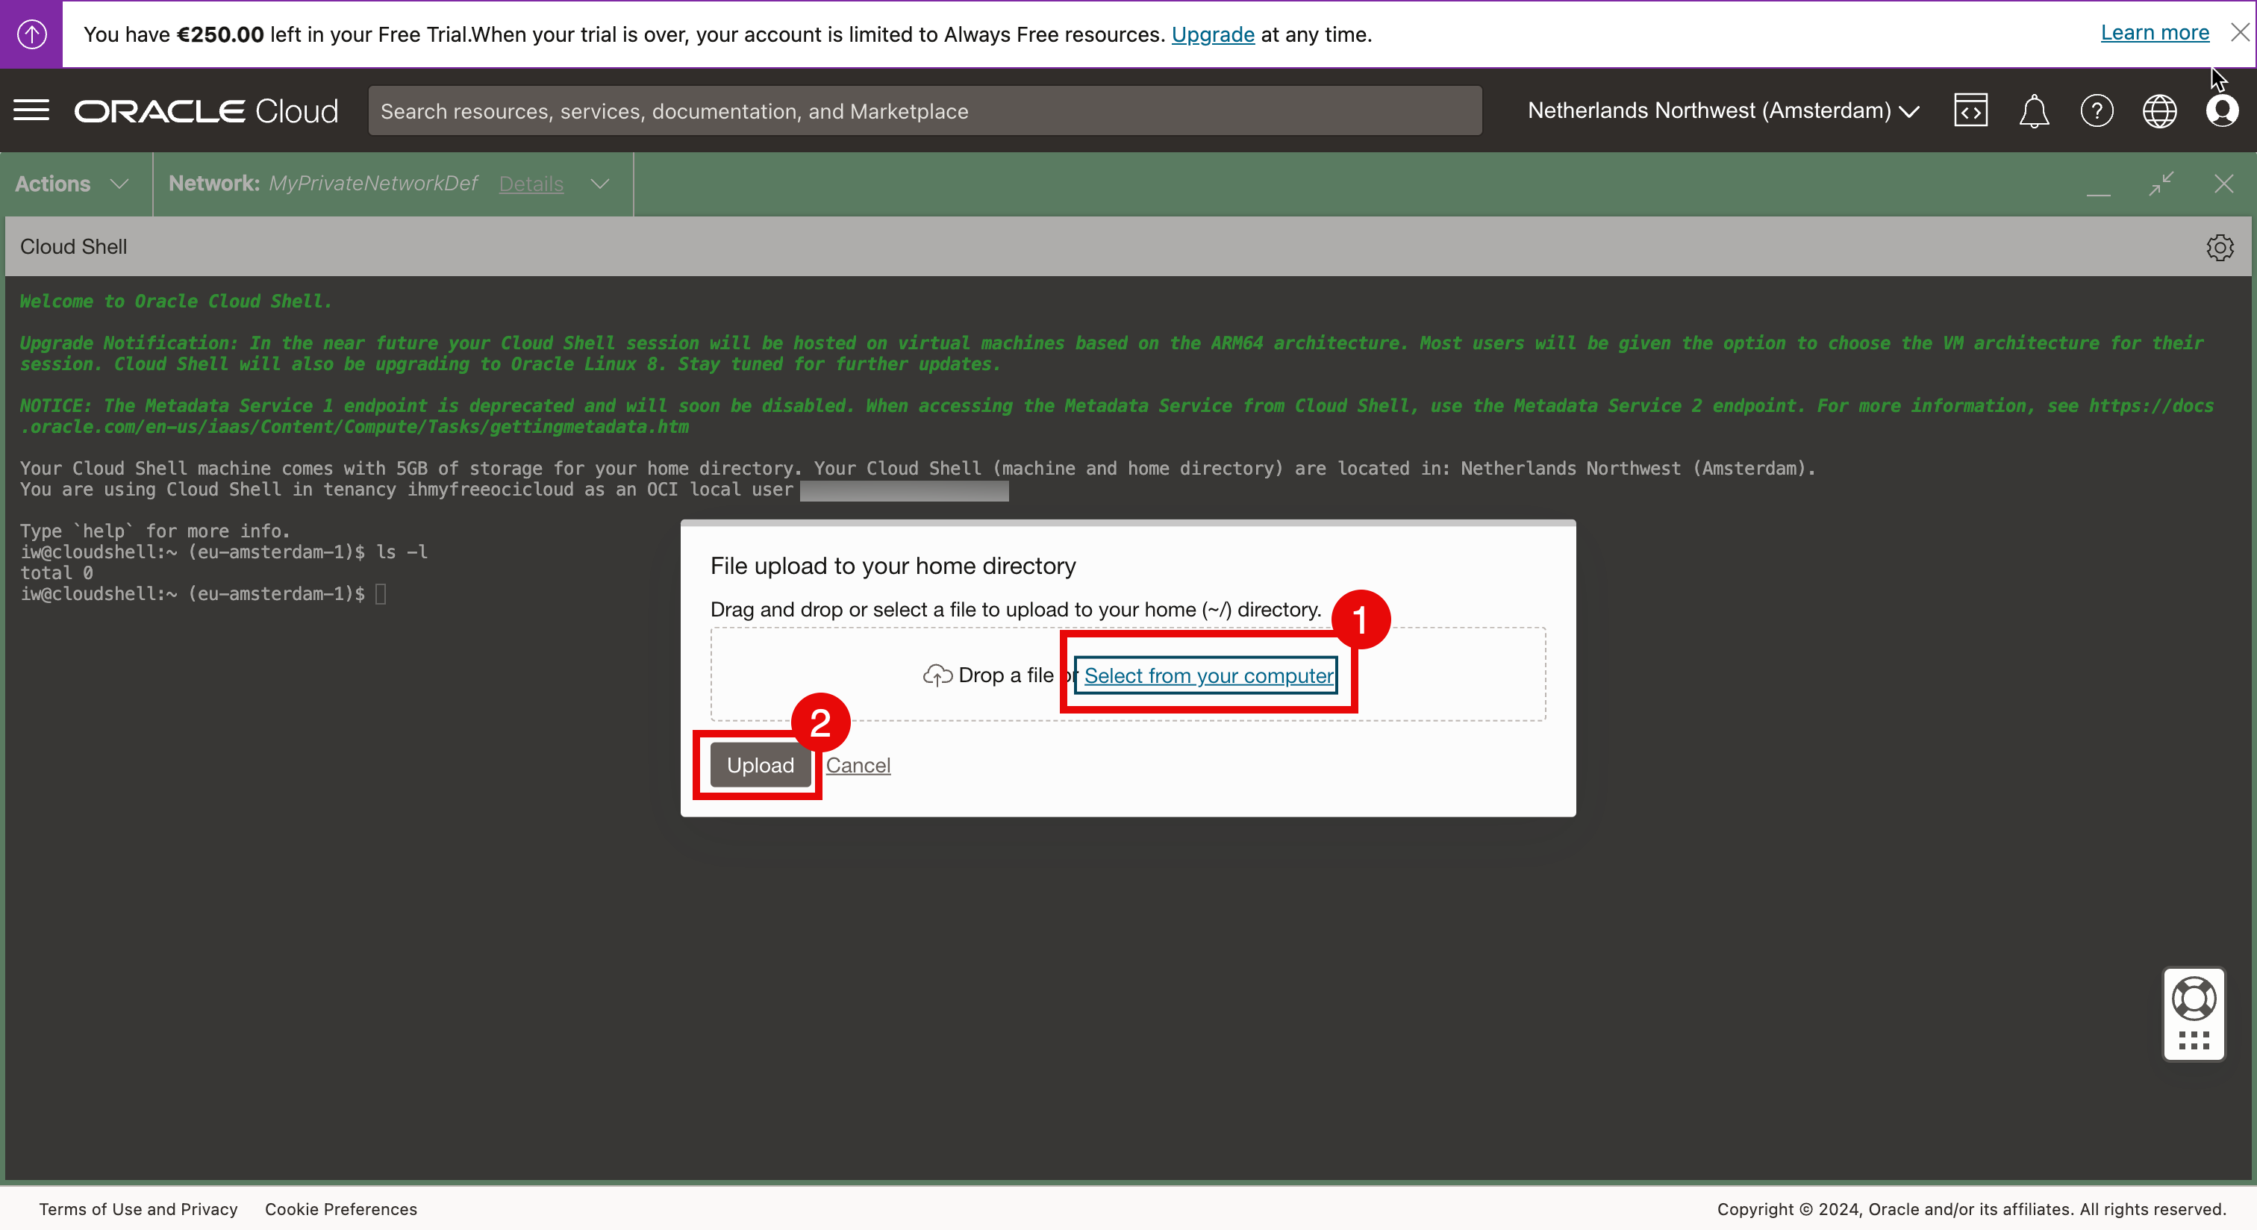Open the Netherlands Northwest region selector
This screenshot has width=2257, height=1230.
[x=1723, y=111]
